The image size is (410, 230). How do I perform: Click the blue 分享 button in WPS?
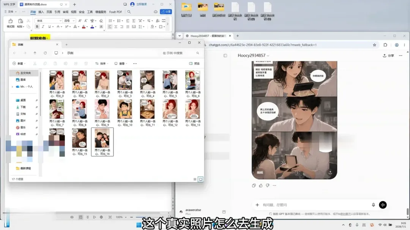(x=166, y=12)
